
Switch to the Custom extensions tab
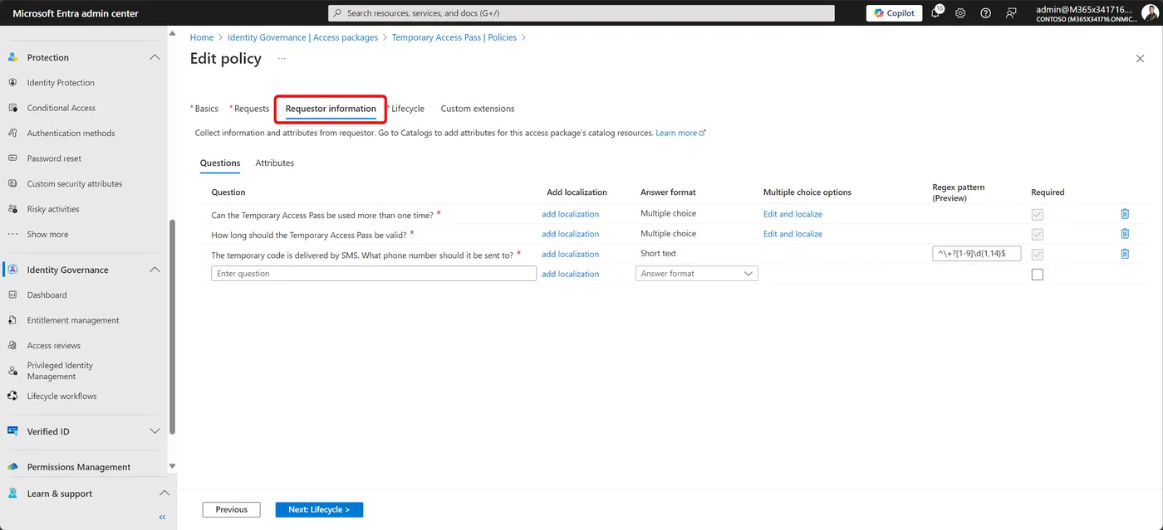pyautogui.click(x=478, y=109)
